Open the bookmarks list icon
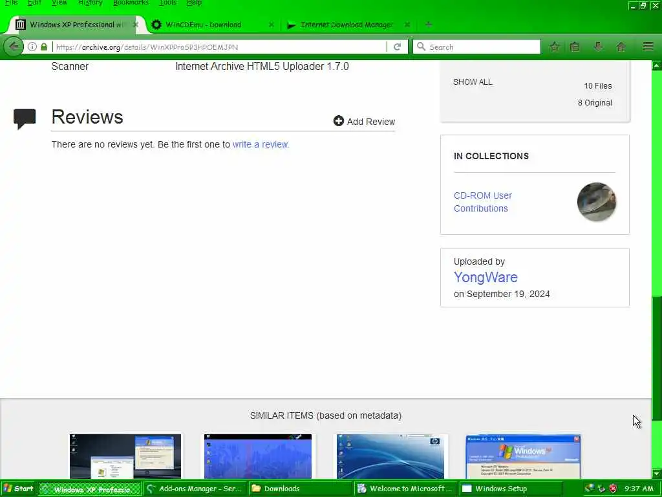Image resolution: width=662 pixels, height=497 pixels. tap(575, 47)
